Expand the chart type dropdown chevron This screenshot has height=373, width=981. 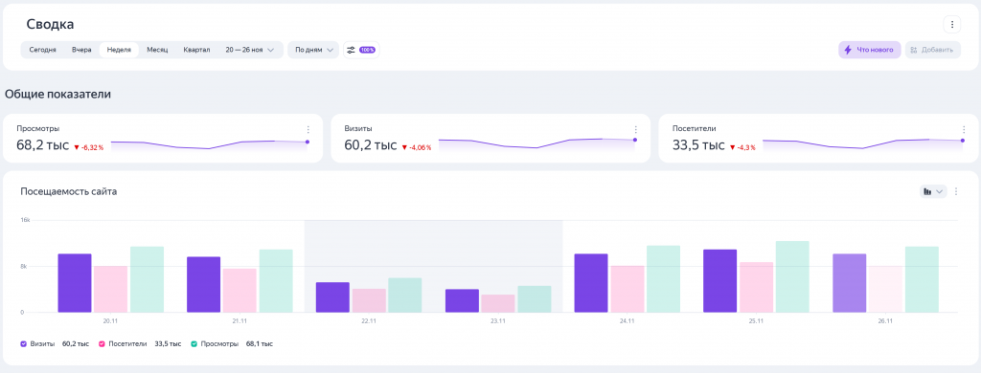point(939,192)
